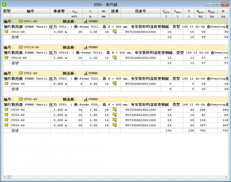The image size is (231, 182).
Task: Click the 垂直管 column header
Action: point(59,11)
